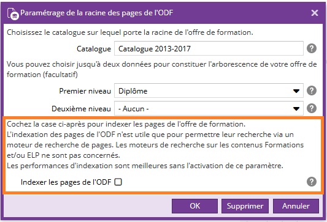Expand the Deuxième niveau dropdown arrow
This screenshot has height=222, width=327.
click(296, 108)
